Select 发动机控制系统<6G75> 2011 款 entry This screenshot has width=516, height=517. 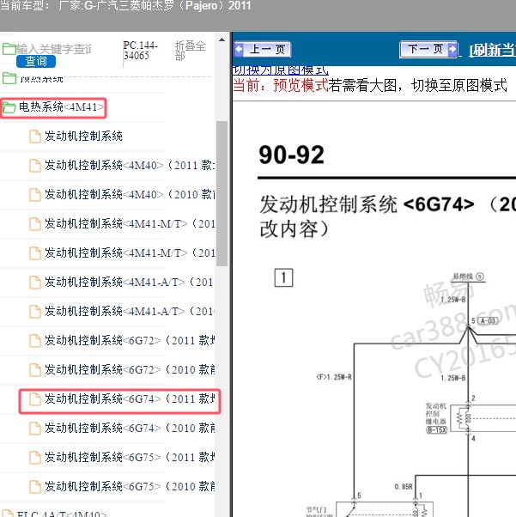coord(130,458)
